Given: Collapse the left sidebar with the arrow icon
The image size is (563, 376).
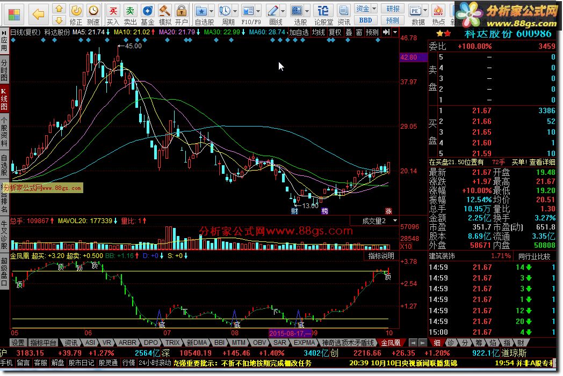Looking at the screenshot, I should [4, 32].
